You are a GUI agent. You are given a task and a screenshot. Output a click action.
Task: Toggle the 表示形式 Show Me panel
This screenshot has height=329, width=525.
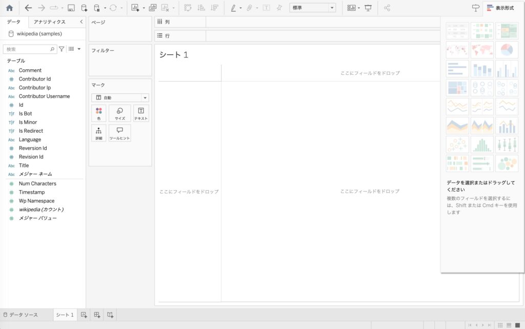pyautogui.click(x=501, y=8)
